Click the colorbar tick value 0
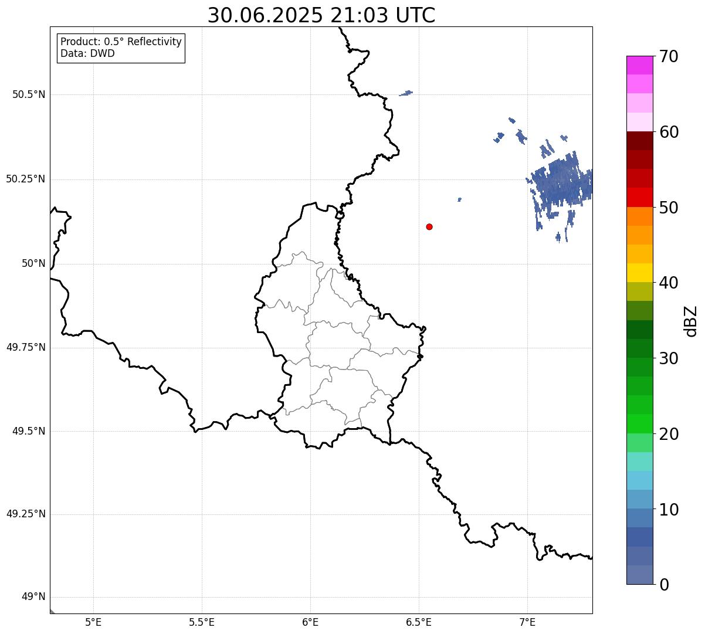The width and height of the screenshot is (705, 634). [664, 585]
